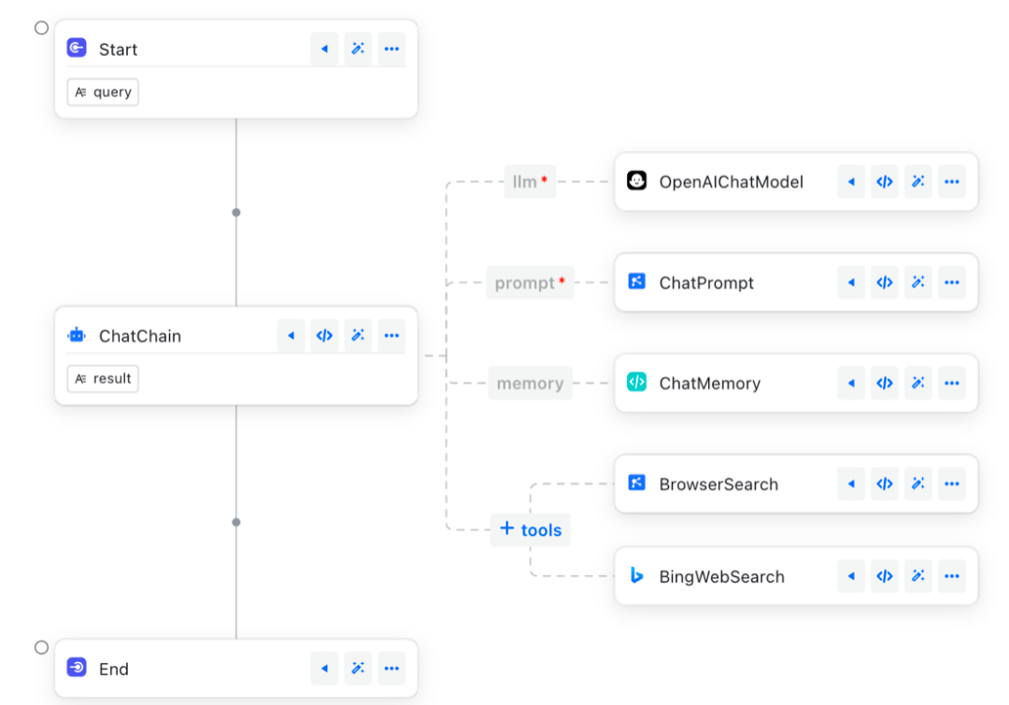Click magic wand icon on BrowserSearch node

coord(918,484)
